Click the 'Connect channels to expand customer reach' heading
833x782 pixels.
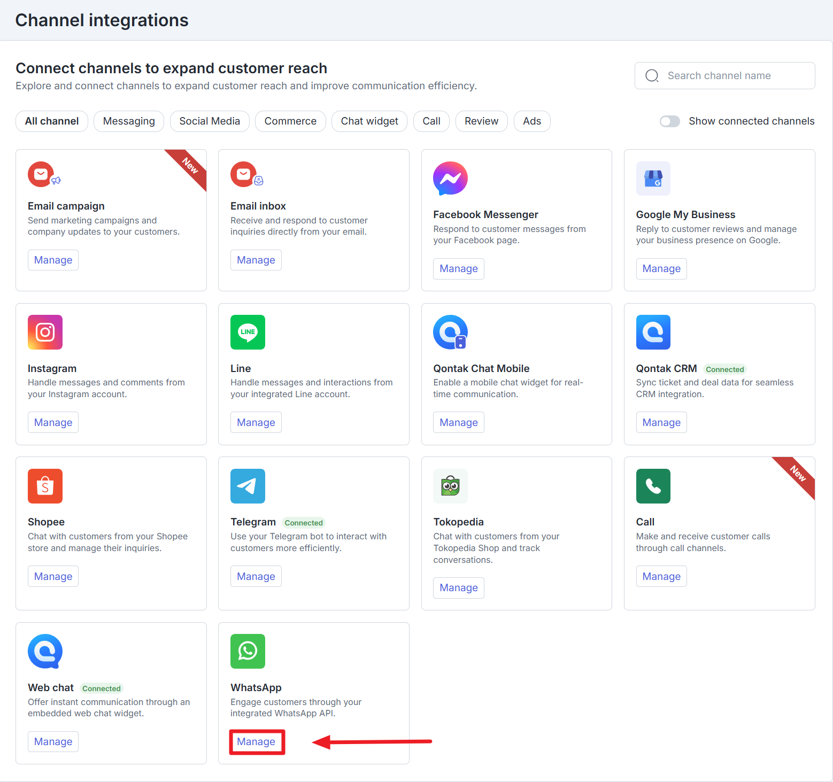[171, 68]
